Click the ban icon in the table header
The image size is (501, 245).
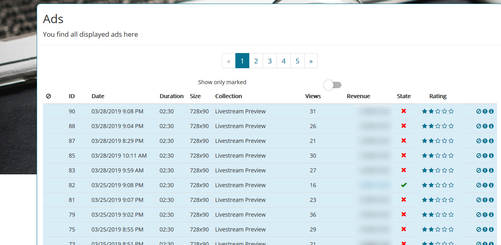click(x=48, y=96)
